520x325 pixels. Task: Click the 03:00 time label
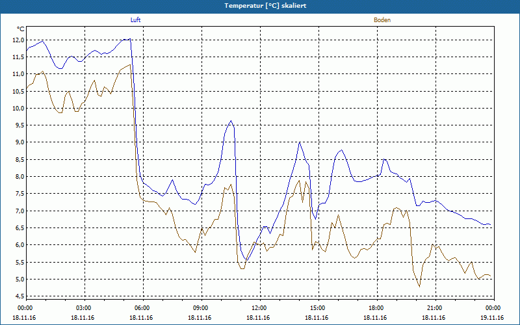(x=83, y=308)
